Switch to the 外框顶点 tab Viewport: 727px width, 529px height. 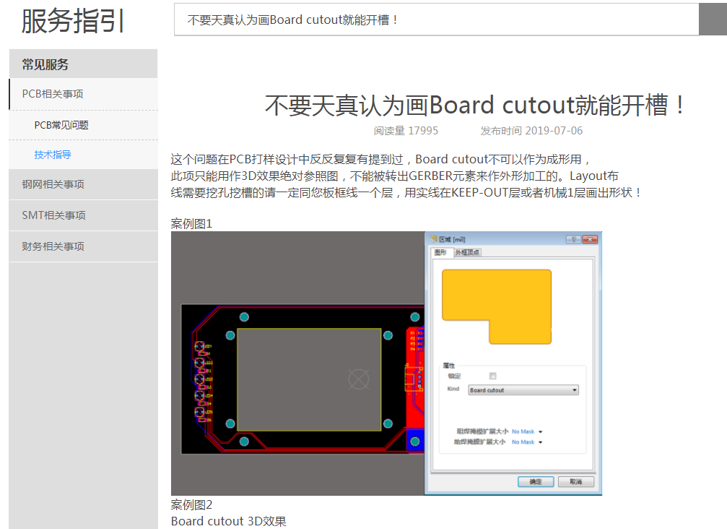click(467, 252)
